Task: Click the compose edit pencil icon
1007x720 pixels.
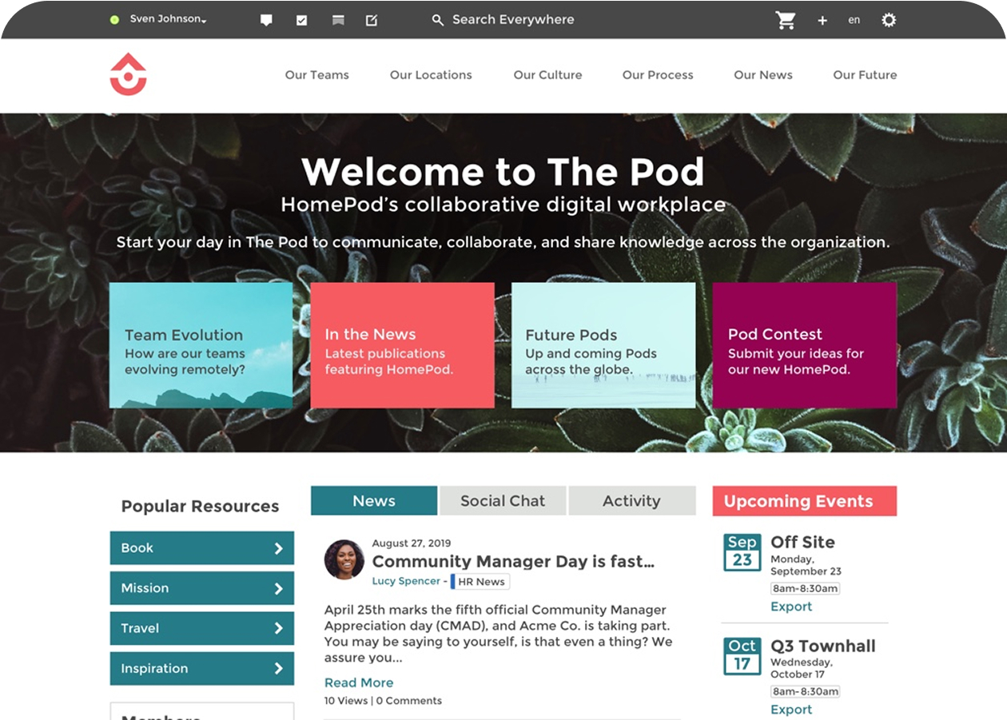Action: pos(372,20)
